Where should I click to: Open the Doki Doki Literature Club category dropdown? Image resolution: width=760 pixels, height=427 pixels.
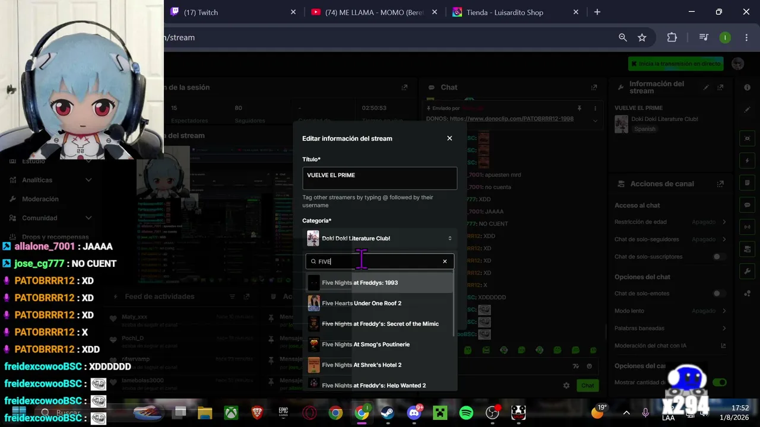(x=379, y=238)
